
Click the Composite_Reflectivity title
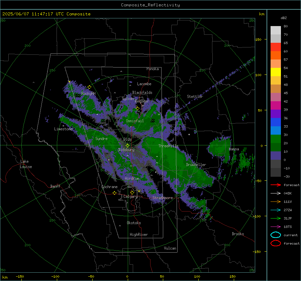click(150, 5)
